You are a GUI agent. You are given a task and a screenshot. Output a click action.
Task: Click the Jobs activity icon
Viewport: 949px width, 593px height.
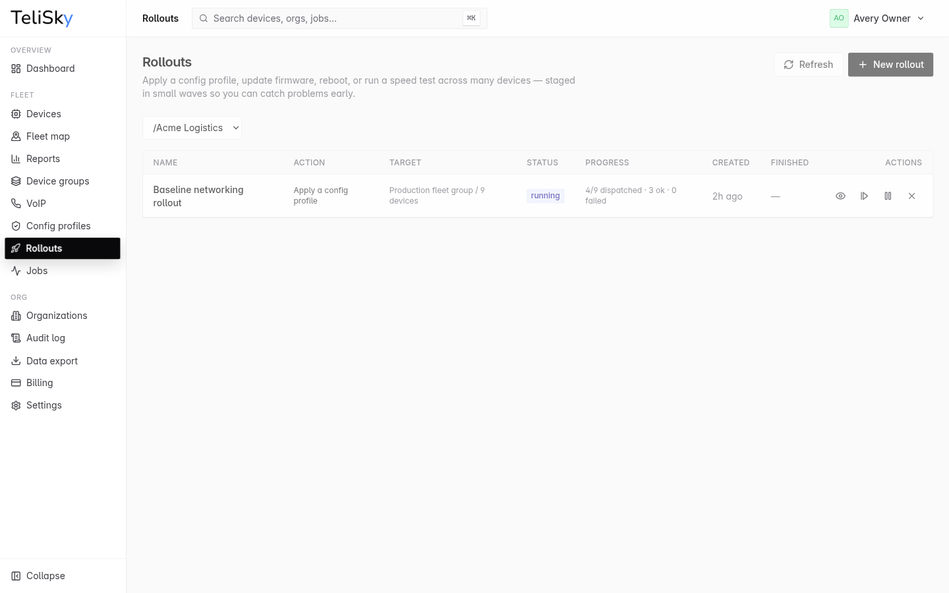(16, 271)
